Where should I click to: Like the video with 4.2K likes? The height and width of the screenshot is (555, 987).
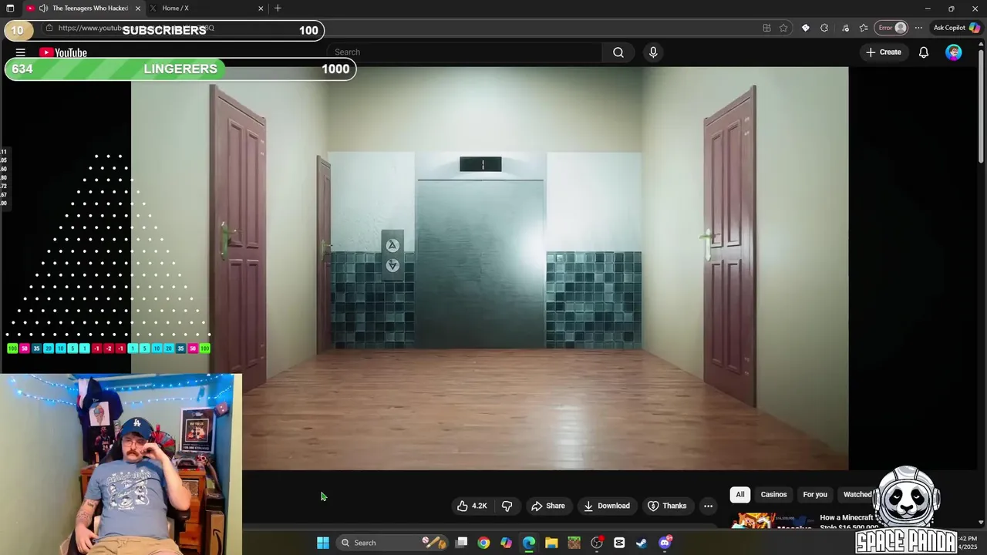[x=472, y=506]
